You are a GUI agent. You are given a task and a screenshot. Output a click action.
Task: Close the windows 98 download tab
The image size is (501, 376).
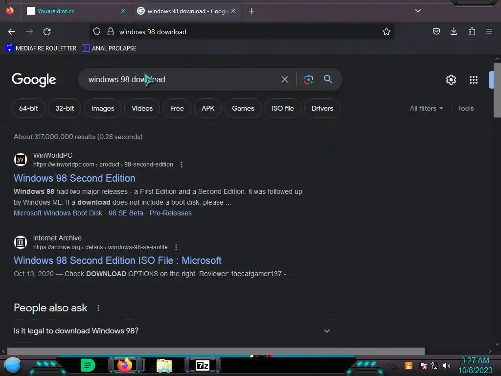click(x=233, y=11)
